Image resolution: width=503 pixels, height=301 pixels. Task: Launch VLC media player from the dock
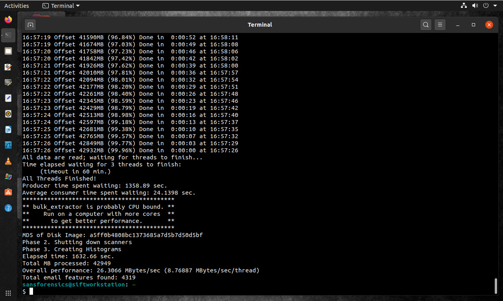click(8, 161)
